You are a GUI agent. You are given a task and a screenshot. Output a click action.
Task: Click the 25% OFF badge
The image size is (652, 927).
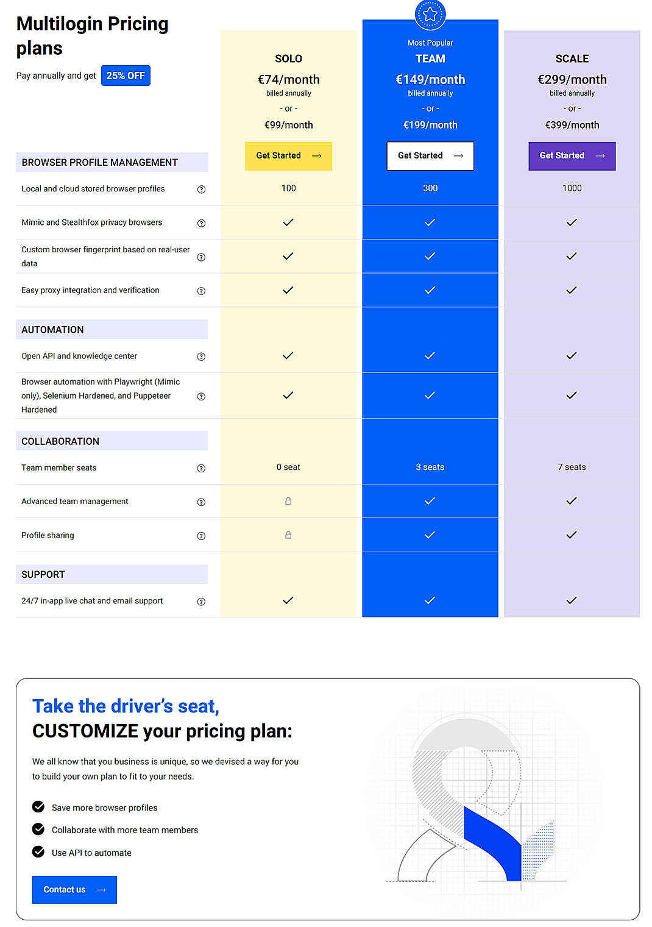(x=126, y=75)
